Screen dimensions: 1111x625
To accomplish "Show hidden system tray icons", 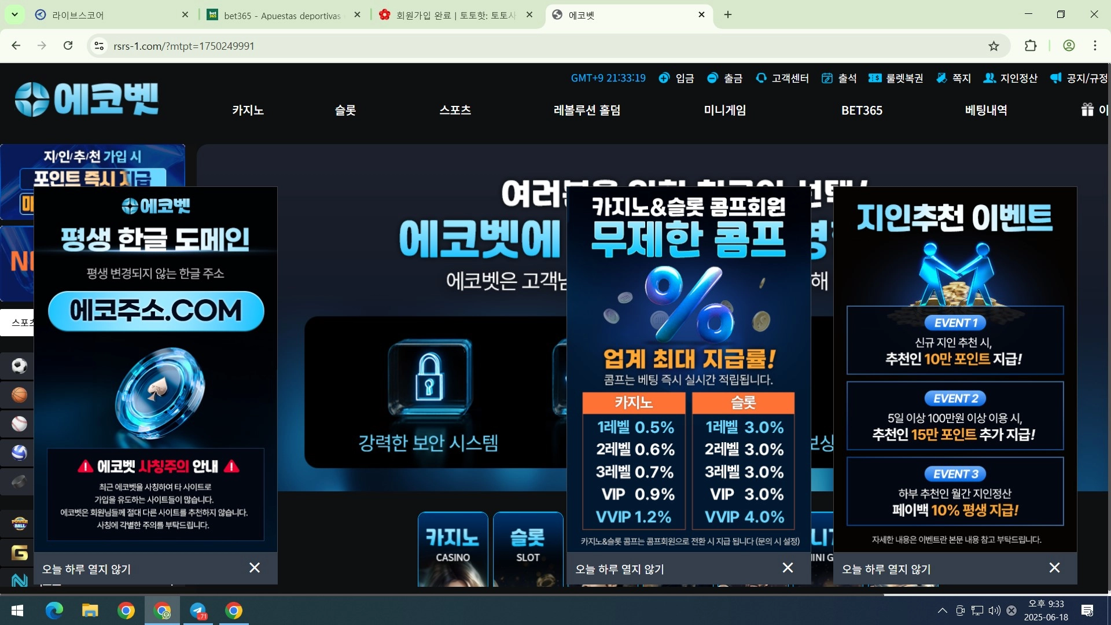I will click(x=942, y=611).
